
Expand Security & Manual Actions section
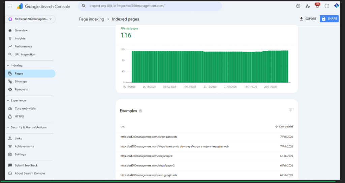pos(8,127)
